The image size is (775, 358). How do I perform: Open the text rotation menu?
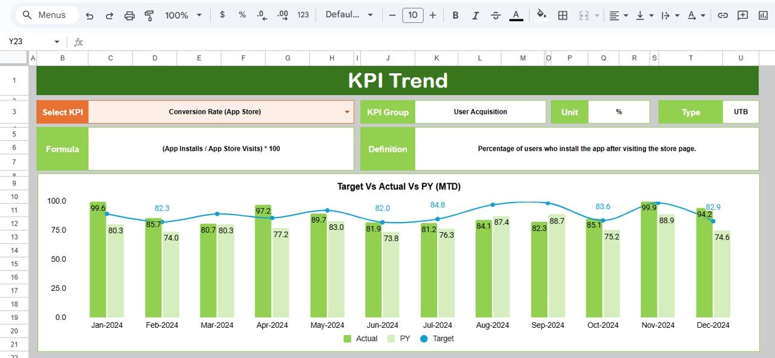(x=692, y=15)
